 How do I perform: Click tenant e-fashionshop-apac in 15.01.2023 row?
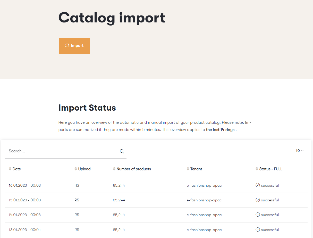coord(204,200)
